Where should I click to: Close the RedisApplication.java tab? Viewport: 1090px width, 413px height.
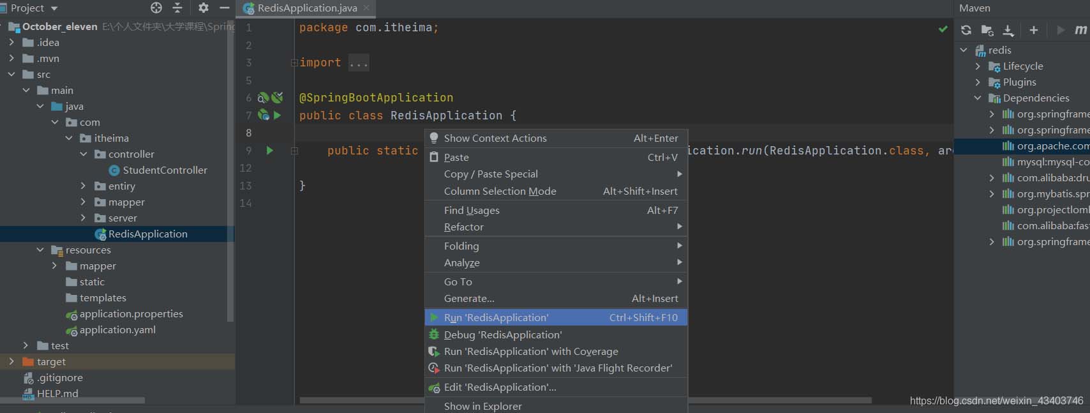(366, 8)
